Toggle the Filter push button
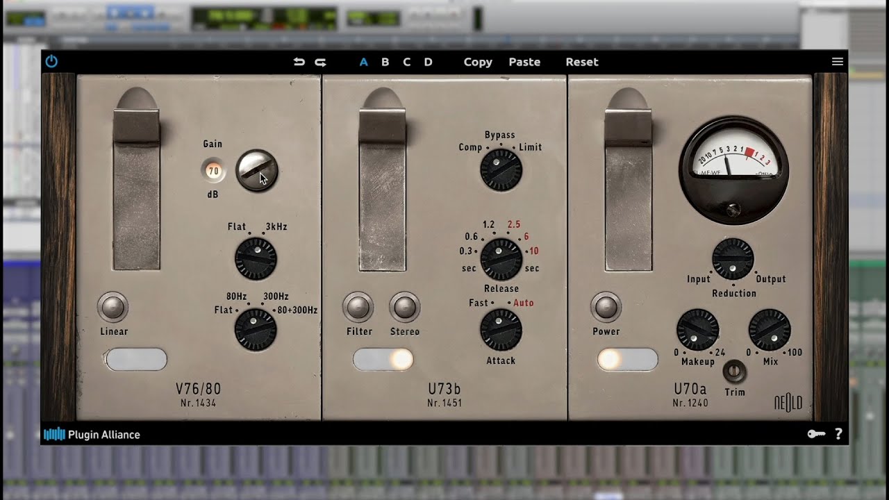Viewport: 889px width, 500px height. 358,307
